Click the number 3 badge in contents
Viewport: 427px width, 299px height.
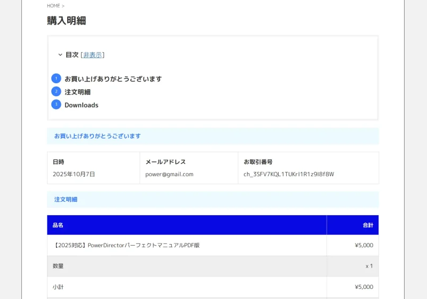[56, 105]
